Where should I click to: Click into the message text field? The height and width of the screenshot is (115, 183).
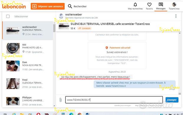click(114, 100)
